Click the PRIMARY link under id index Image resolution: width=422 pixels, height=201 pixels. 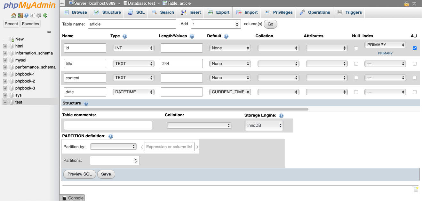tap(385, 53)
